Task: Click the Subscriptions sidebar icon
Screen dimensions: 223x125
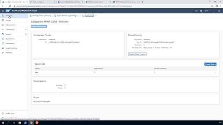Action: click(x=3, y=25)
